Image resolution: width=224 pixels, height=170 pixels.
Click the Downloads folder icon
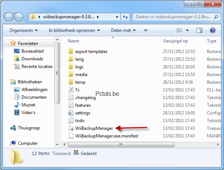[x=17, y=59]
